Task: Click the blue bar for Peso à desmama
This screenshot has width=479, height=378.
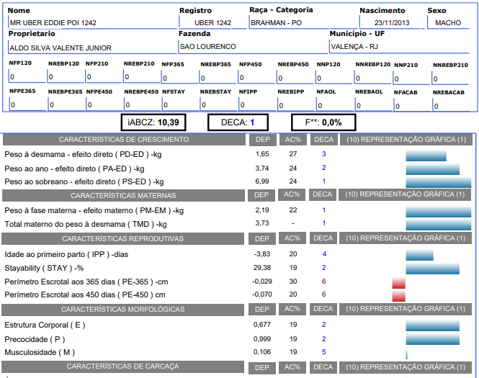Action: [x=426, y=155]
